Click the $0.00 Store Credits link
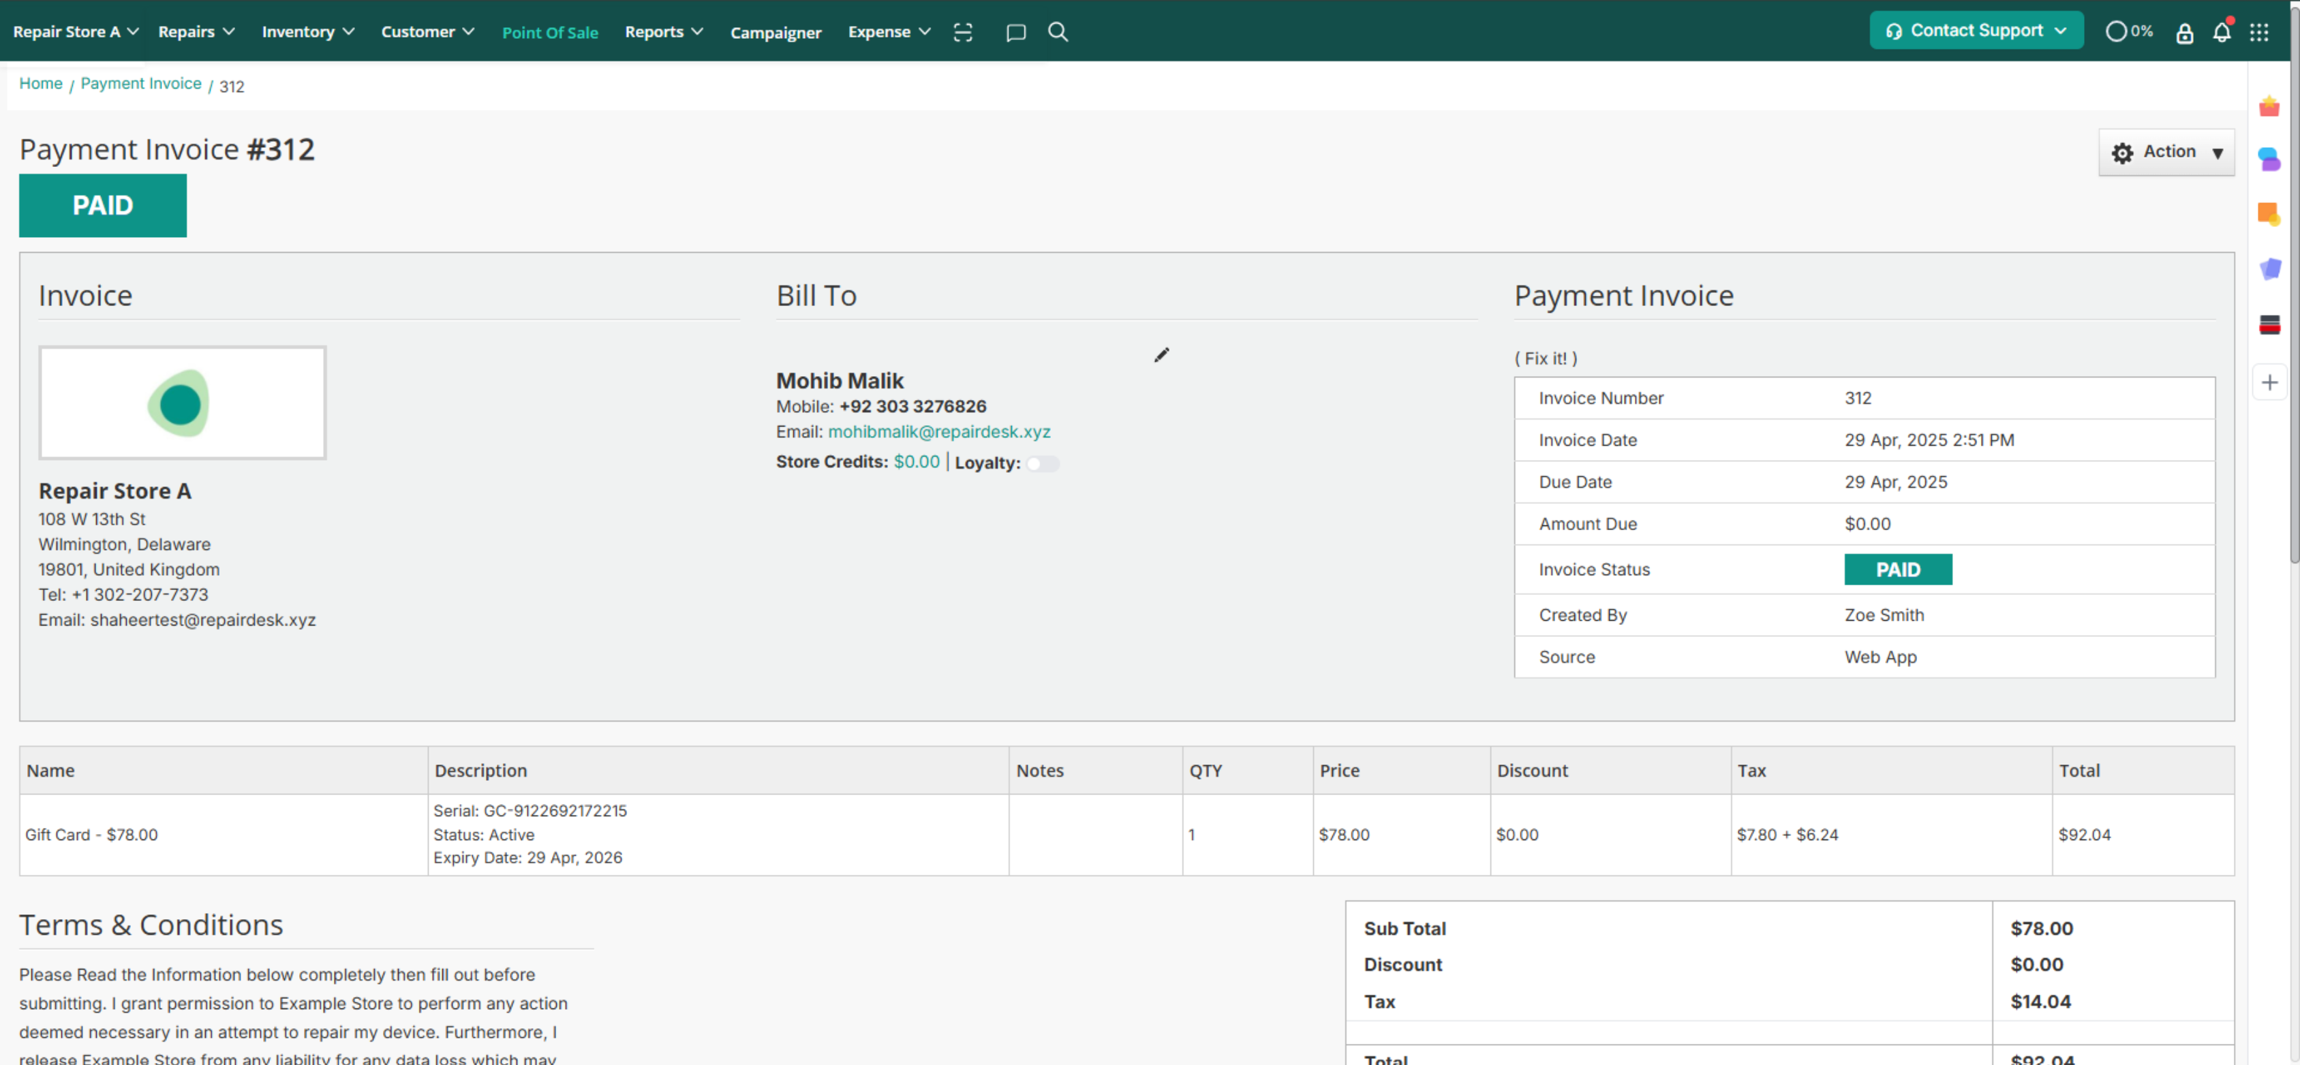Image resolution: width=2300 pixels, height=1065 pixels. [916, 461]
